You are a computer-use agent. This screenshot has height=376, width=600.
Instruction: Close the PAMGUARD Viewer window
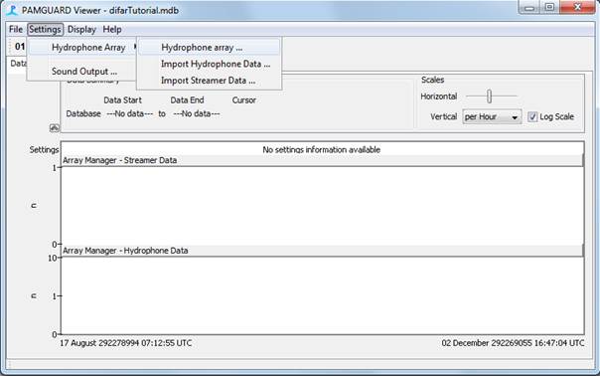577,7
